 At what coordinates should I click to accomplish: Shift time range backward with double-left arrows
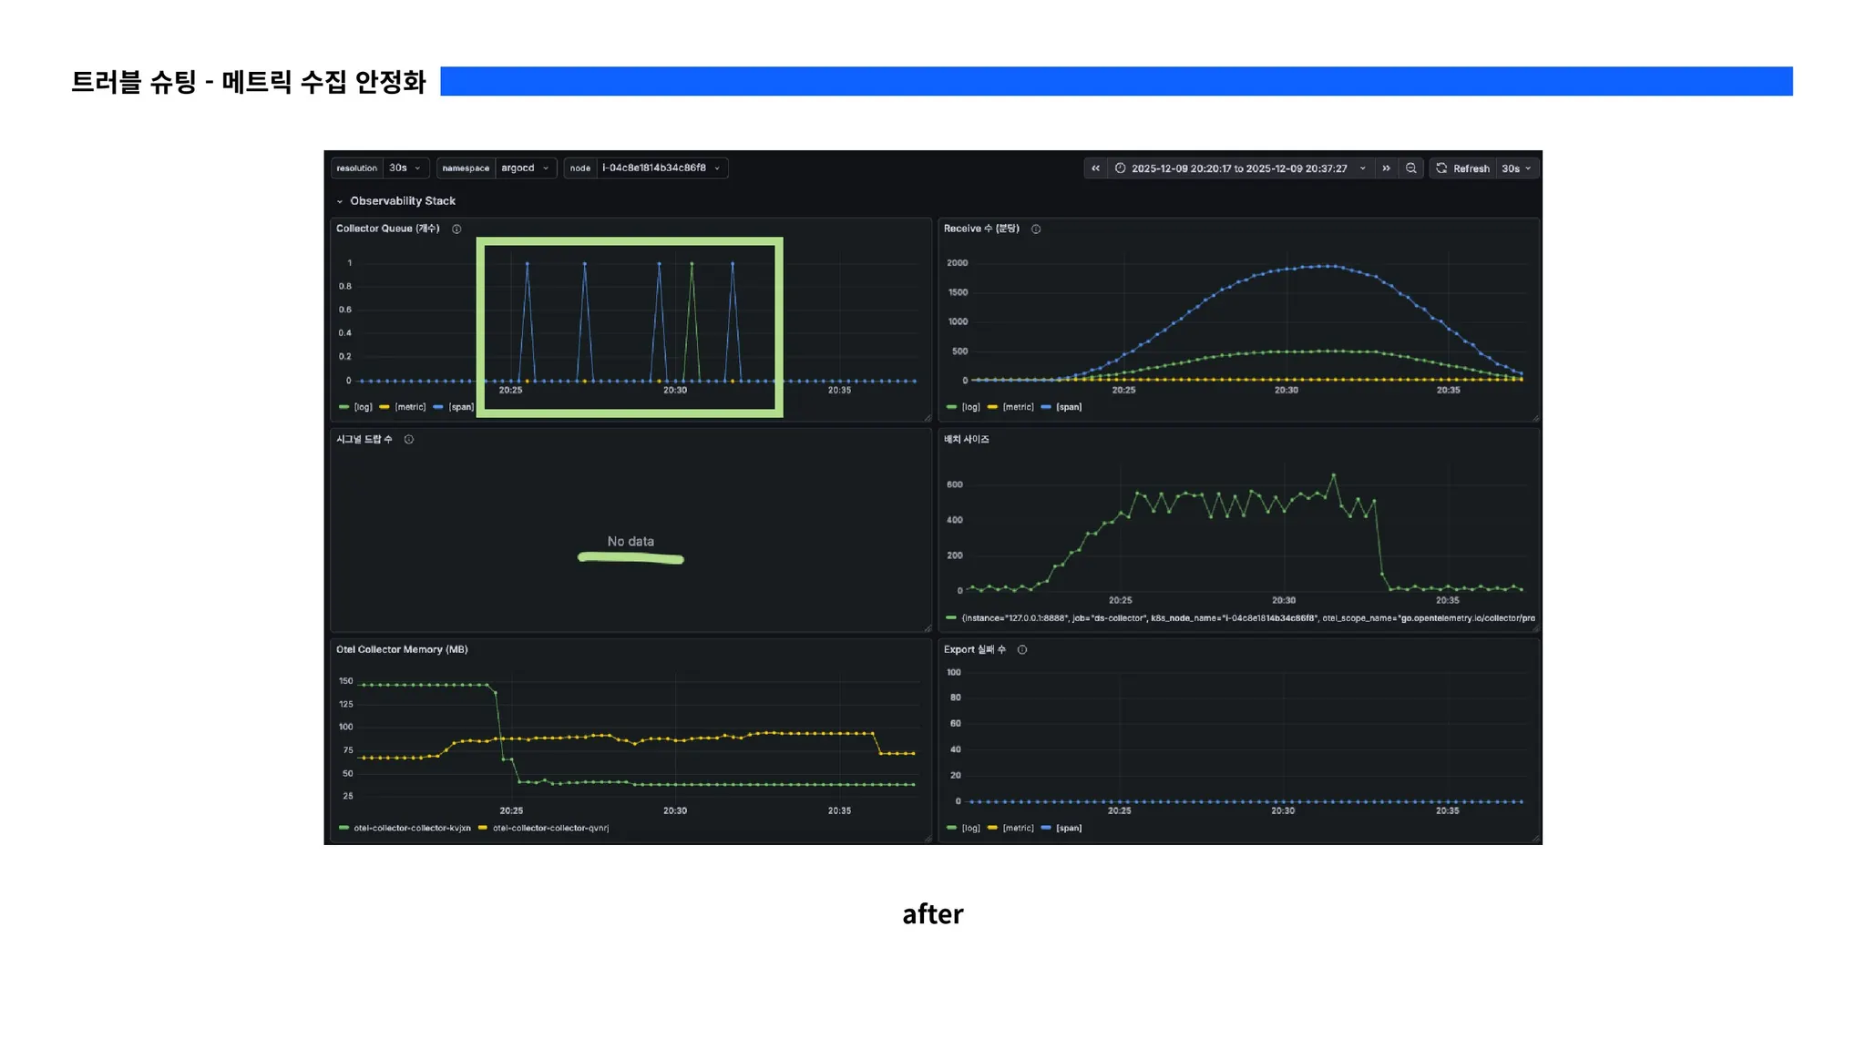(x=1095, y=168)
